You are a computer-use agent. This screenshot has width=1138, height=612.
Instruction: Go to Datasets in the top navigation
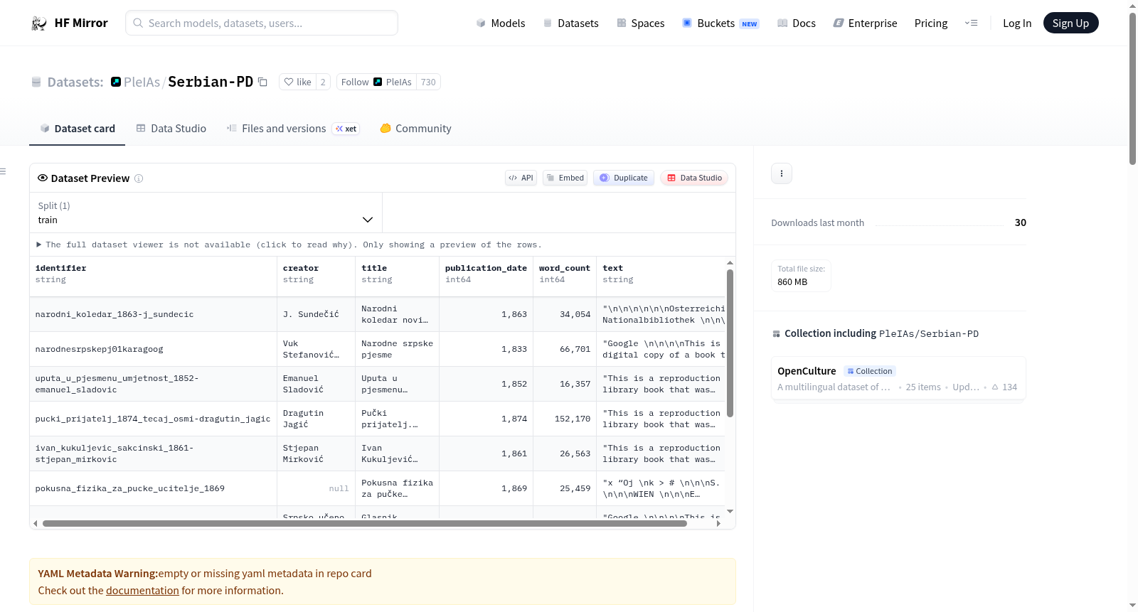click(570, 23)
